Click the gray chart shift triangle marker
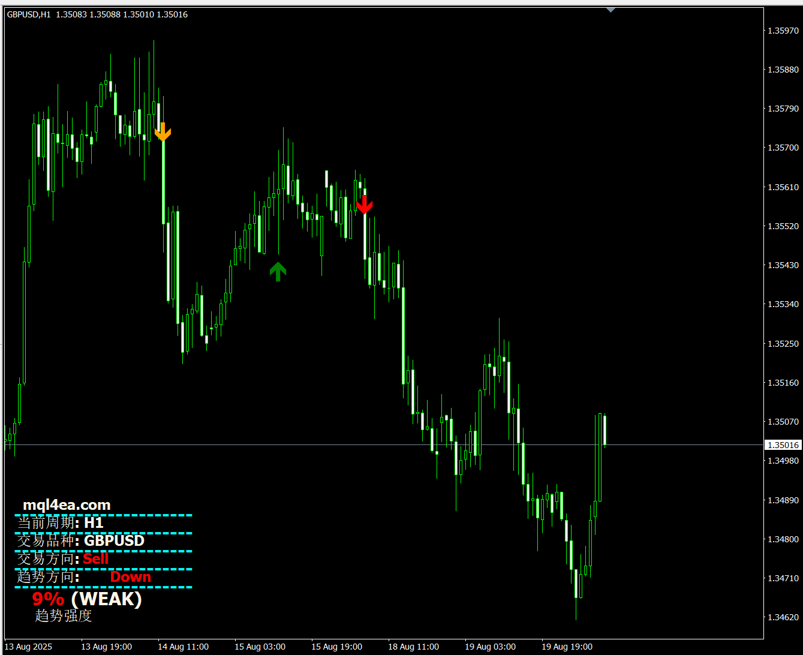803x655 pixels. [x=610, y=10]
